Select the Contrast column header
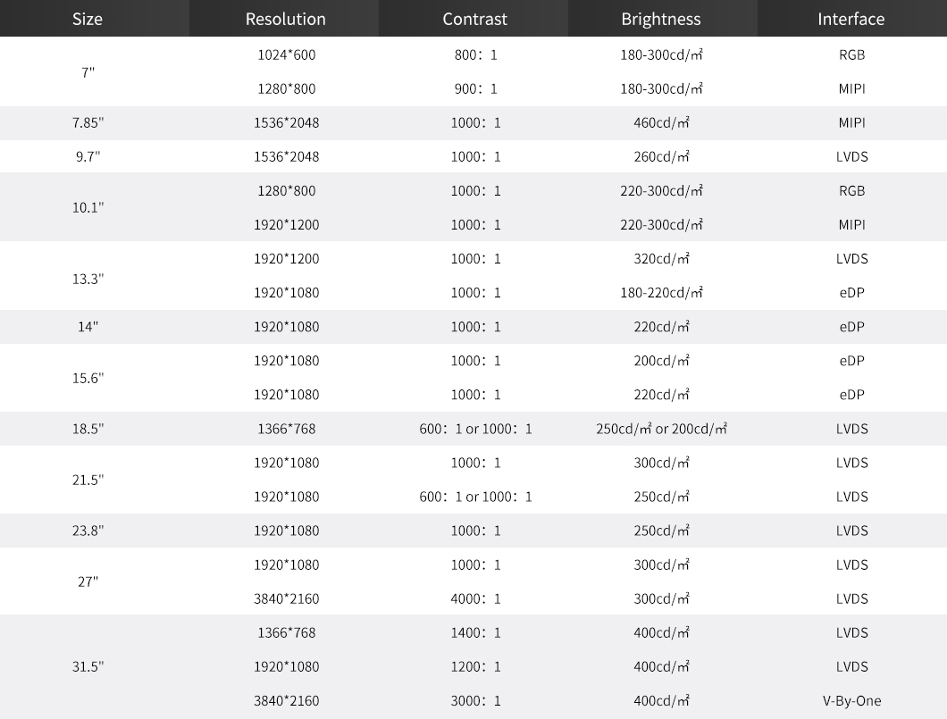The width and height of the screenshot is (947, 719). [475, 19]
